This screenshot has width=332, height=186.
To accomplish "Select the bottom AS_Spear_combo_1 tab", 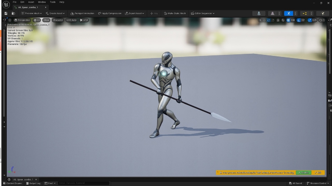I will coord(23,180).
